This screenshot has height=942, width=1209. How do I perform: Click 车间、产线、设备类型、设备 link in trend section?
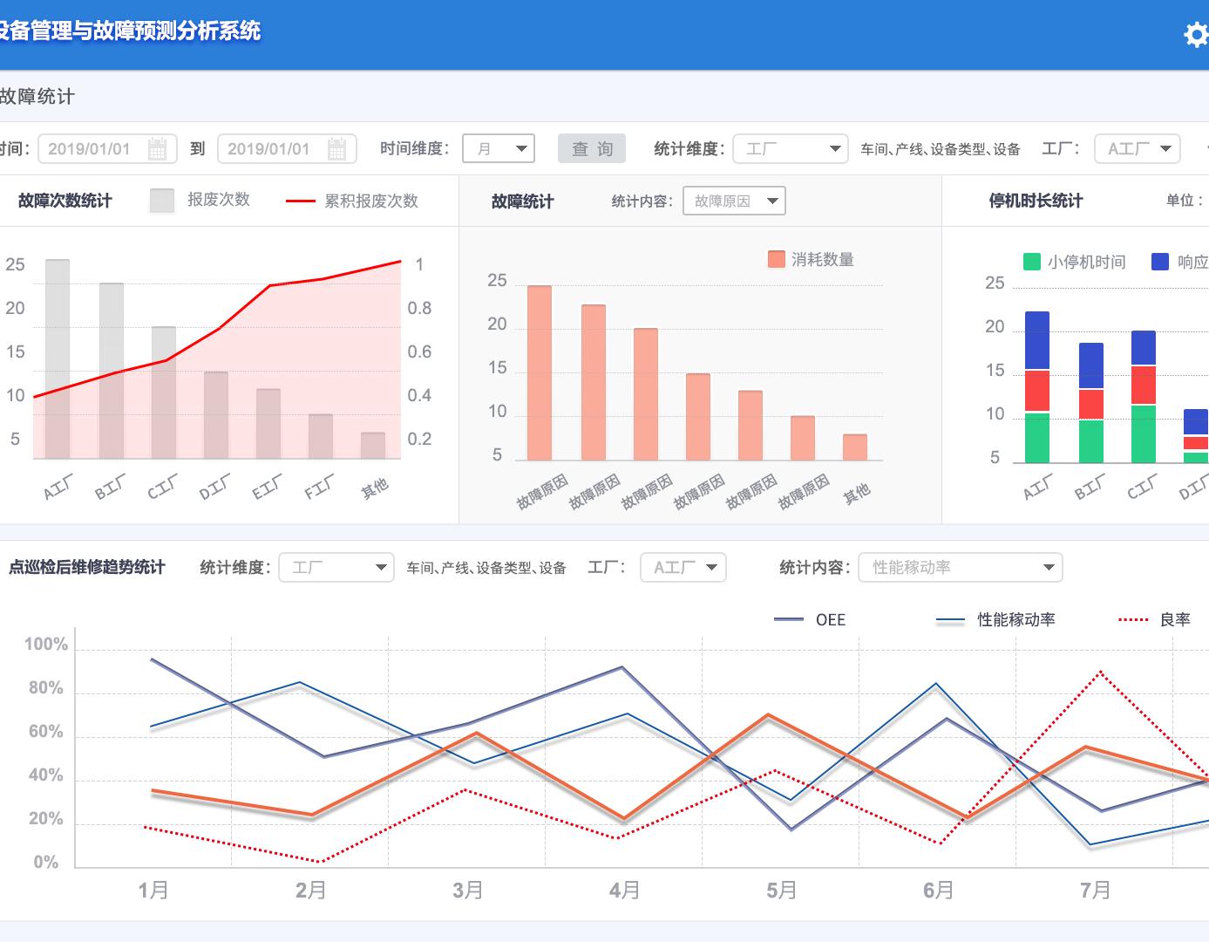(486, 568)
